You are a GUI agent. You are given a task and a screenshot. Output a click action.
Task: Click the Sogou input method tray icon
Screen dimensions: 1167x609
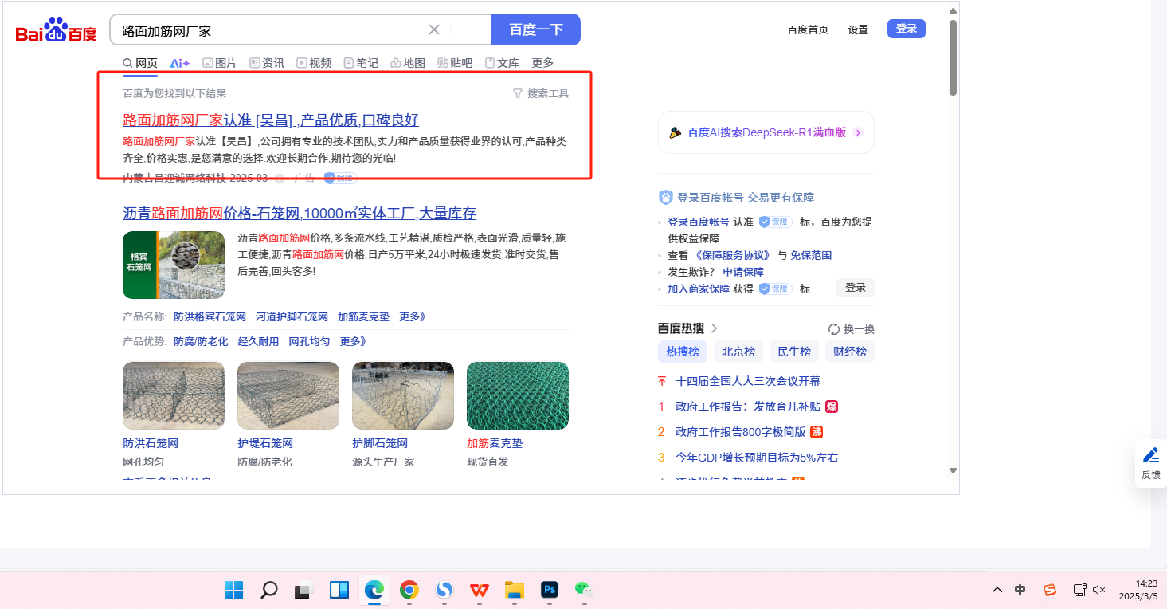(1050, 590)
